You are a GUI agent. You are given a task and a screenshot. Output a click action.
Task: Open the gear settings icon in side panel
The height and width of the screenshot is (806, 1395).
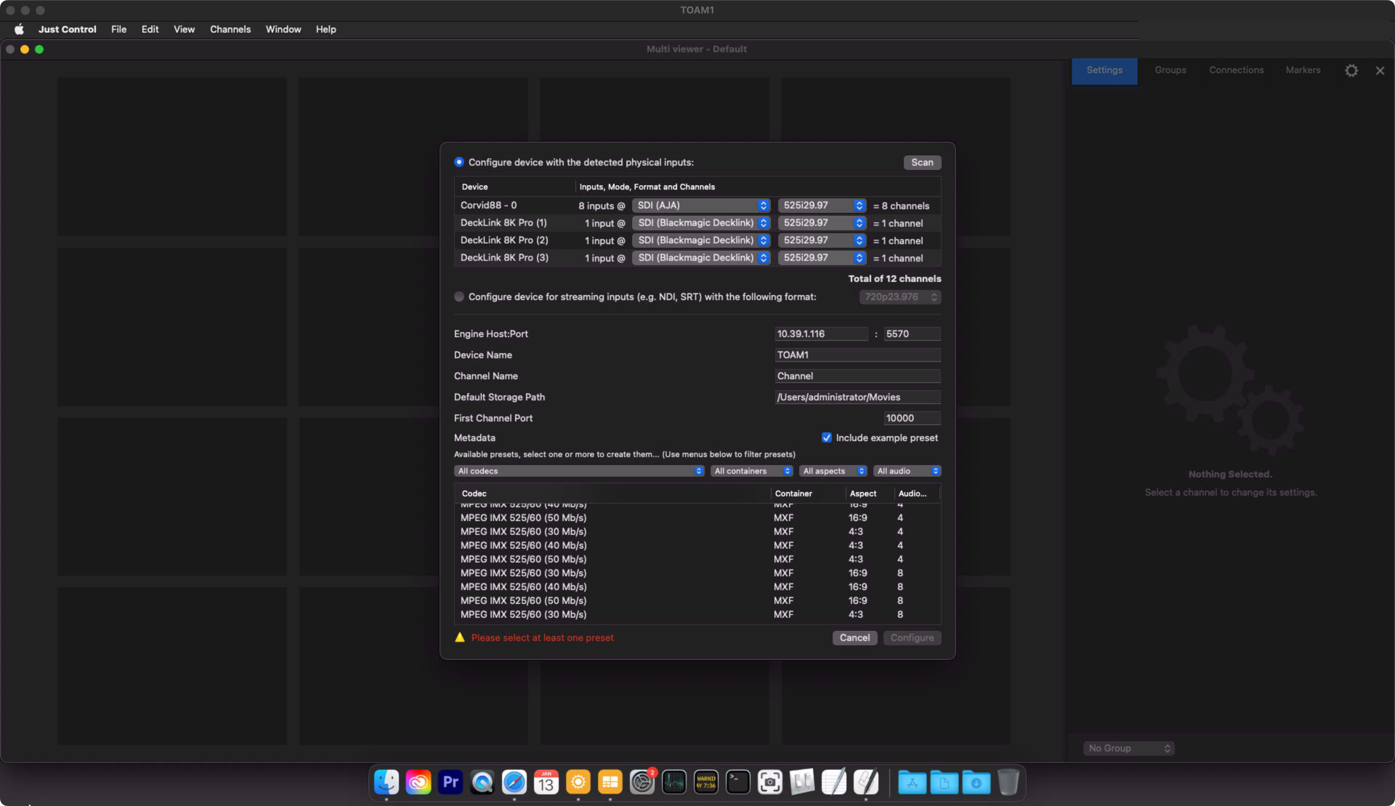click(1351, 70)
